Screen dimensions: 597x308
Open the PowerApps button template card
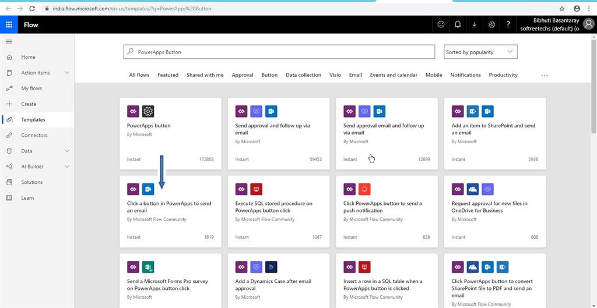pos(170,133)
